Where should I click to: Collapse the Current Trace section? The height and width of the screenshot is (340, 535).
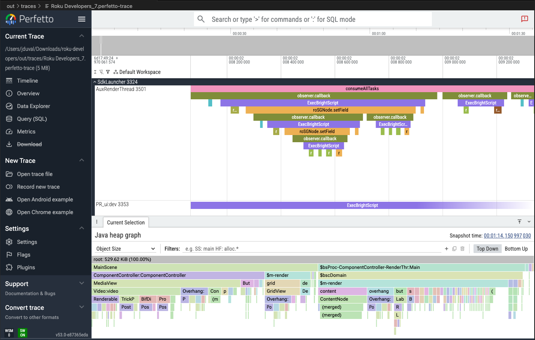point(81,36)
